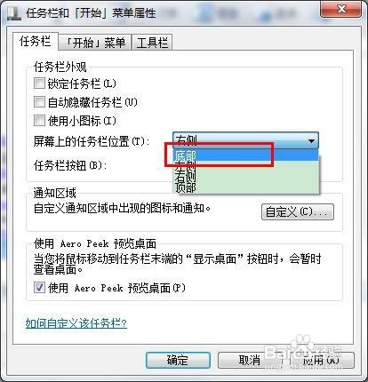Enable the 锁定任务栏 checkbox
This screenshot has height=382, width=368.
click(39, 84)
